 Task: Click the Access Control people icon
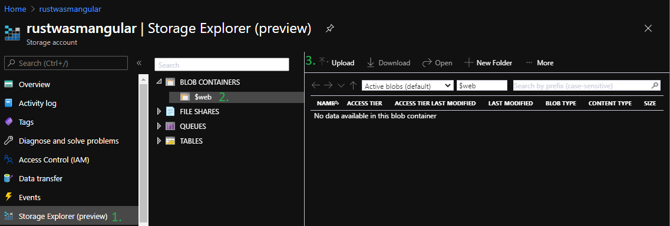pos(9,159)
